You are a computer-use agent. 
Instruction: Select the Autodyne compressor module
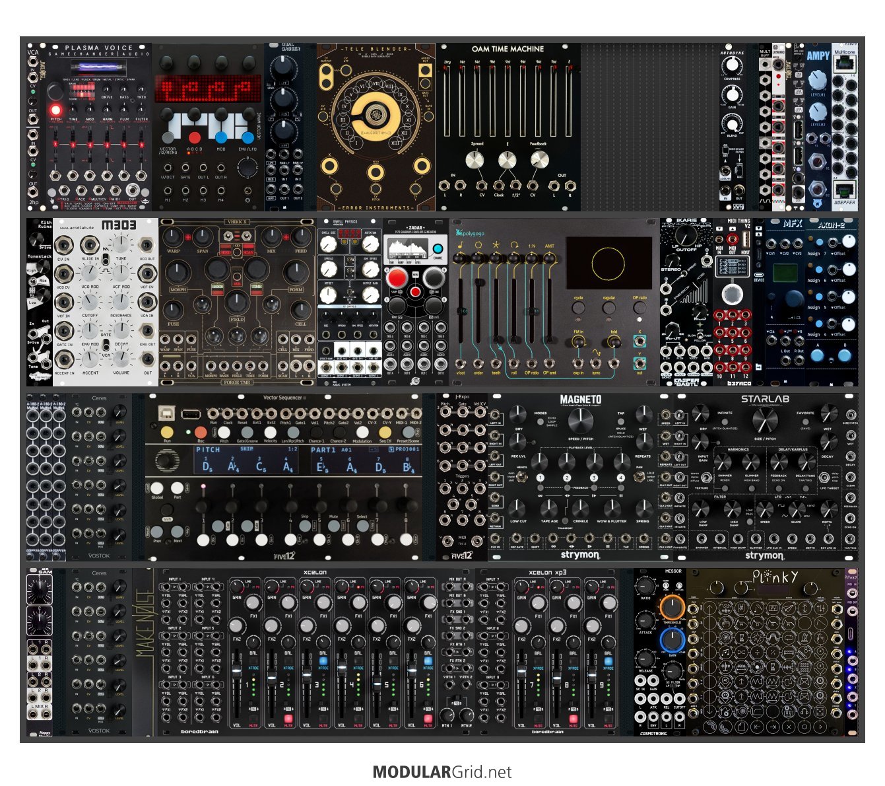[732, 127]
